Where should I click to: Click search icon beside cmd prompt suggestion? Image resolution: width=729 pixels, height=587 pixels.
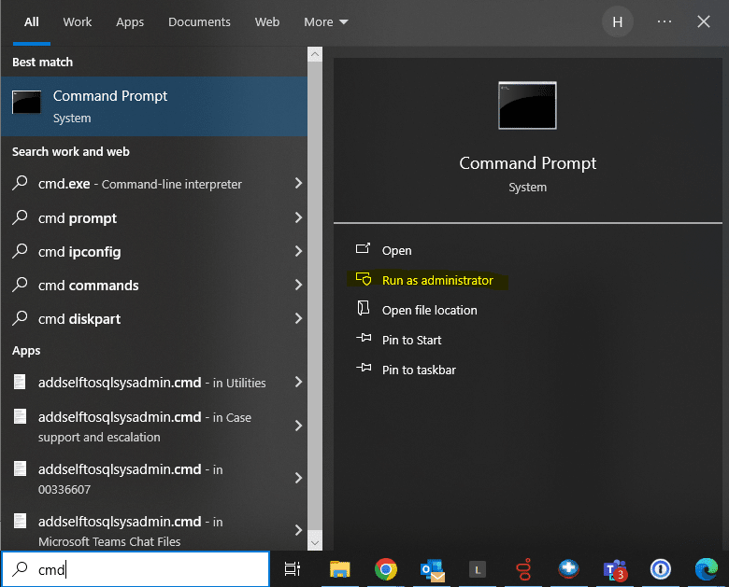click(x=20, y=217)
